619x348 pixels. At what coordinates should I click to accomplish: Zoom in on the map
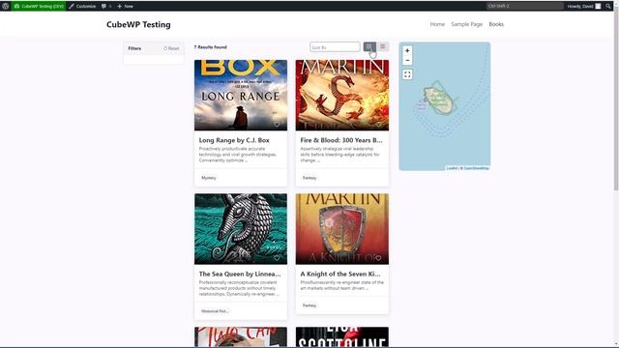(407, 50)
